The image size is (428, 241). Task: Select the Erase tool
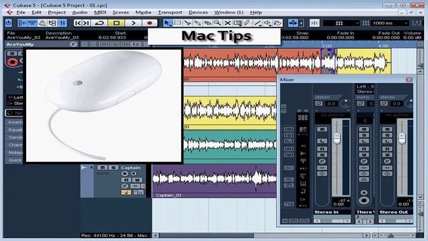click(207, 23)
